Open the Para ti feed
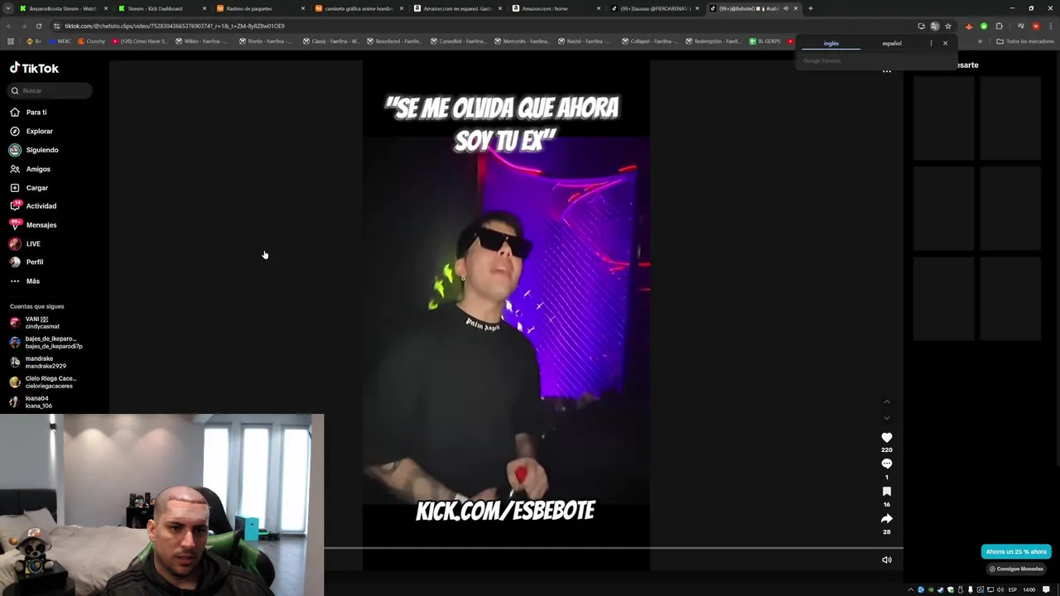 (x=28, y=112)
